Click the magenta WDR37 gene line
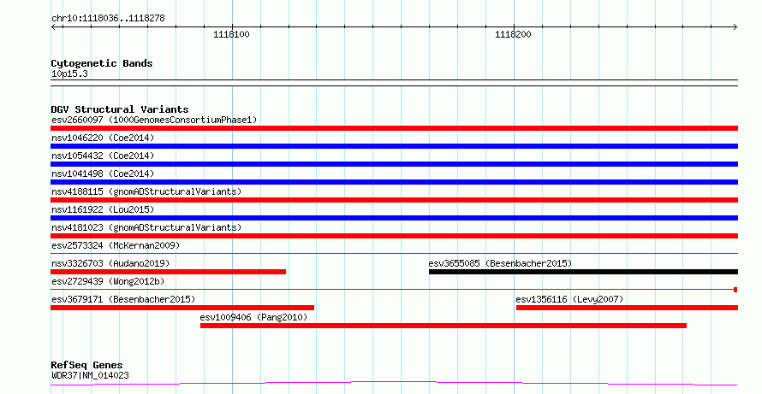This screenshot has width=762, height=394. [x=394, y=384]
